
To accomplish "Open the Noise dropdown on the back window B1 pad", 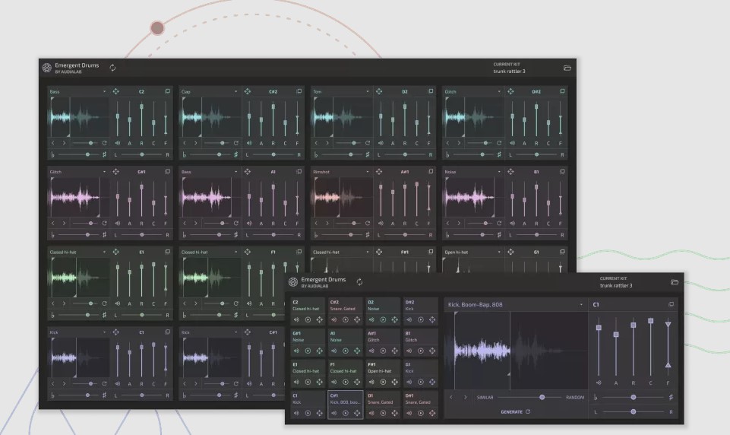I will (x=472, y=172).
